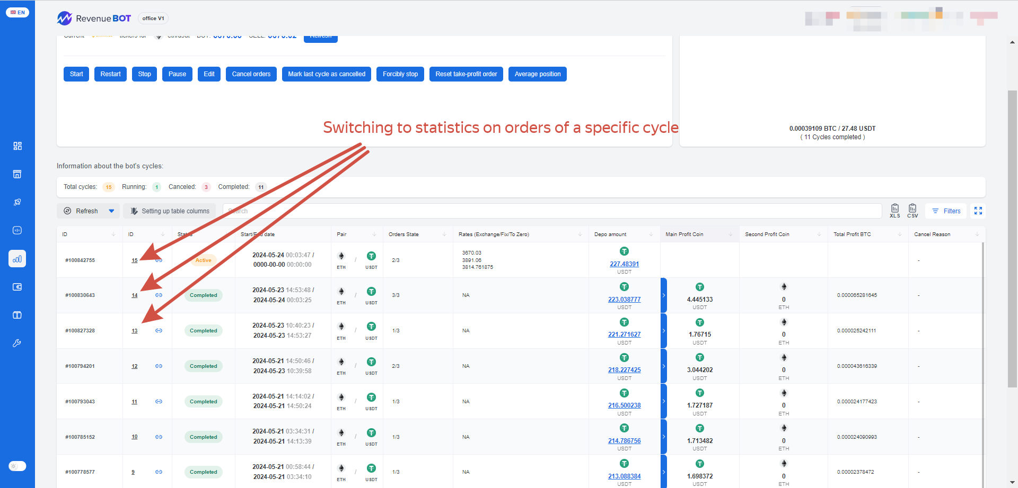Click link icon next to cycle 11
This screenshot has height=488, width=1018.
pyautogui.click(x=159, y=402)
